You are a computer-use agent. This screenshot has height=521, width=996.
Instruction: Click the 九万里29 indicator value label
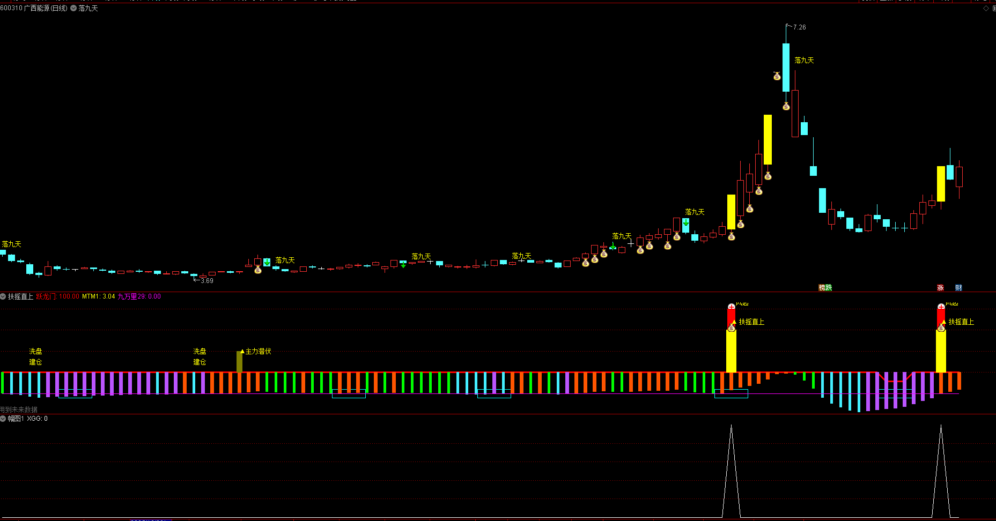pos(139,296)
